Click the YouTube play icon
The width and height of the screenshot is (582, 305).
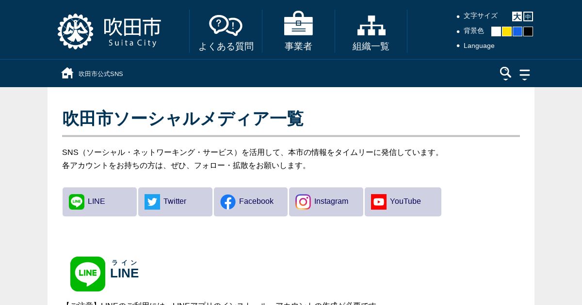(x=379, y=202)
